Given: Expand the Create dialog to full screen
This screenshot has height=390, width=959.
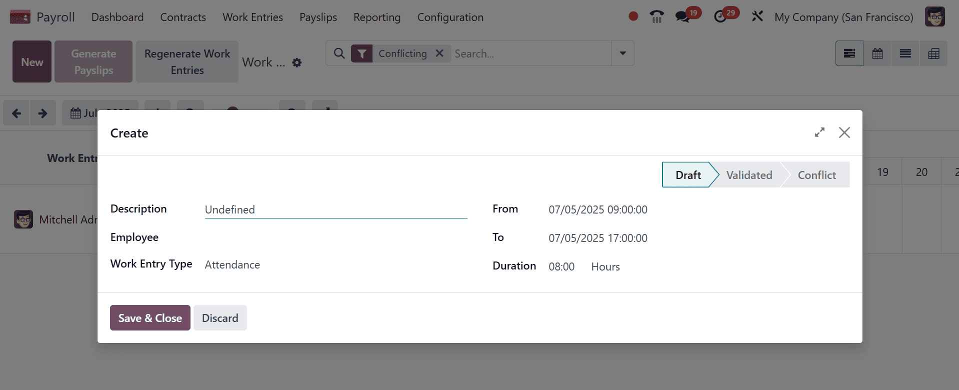Looking at the screenshot, I should 819,132.
